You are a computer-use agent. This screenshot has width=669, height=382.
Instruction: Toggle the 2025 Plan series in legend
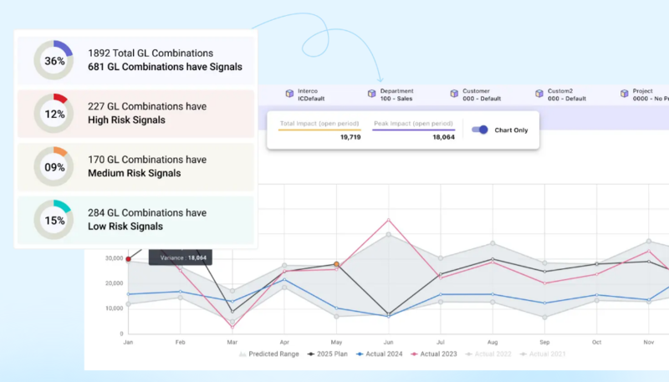pyautogui.click(x=328, y=354)
